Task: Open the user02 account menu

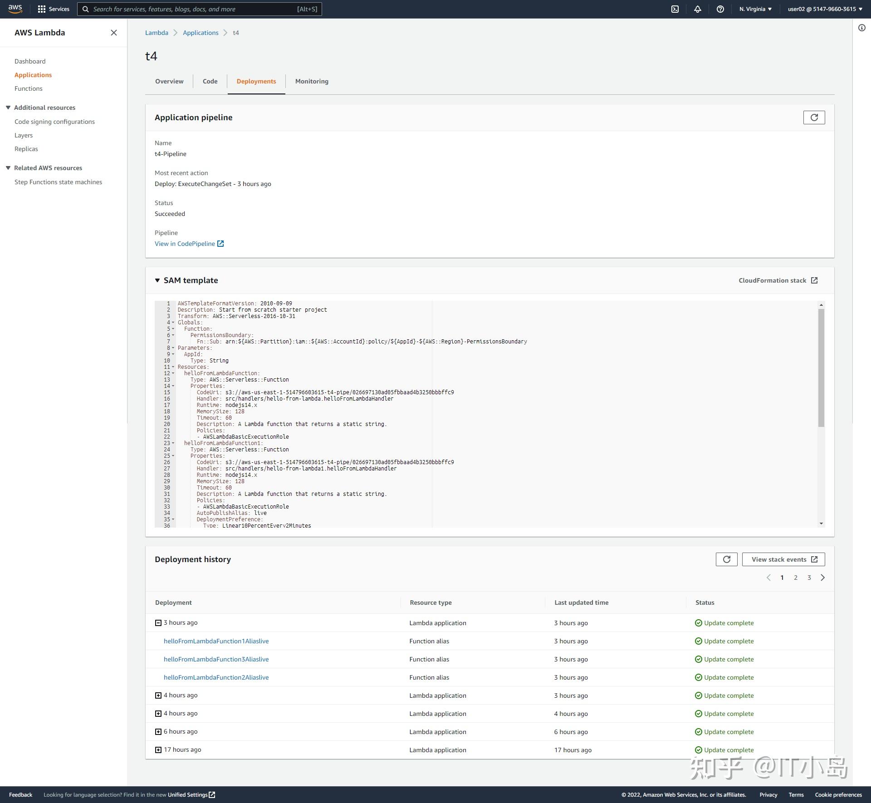Action: point(823,9)
